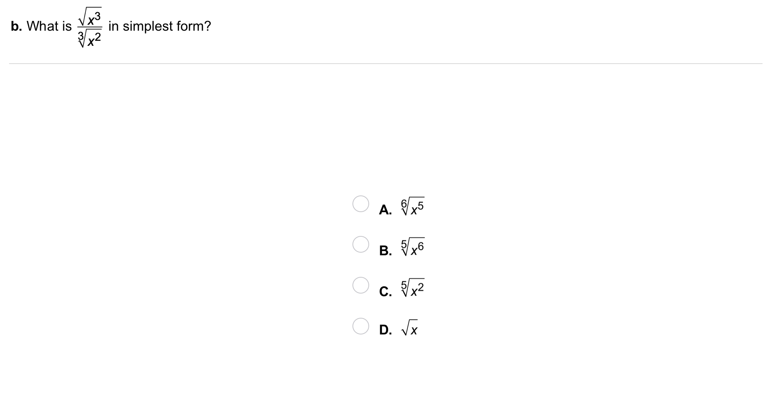This screenshot has width=783, height=403.
Task: Click the bold "D." answer label
Action: (x=385, y=330)
